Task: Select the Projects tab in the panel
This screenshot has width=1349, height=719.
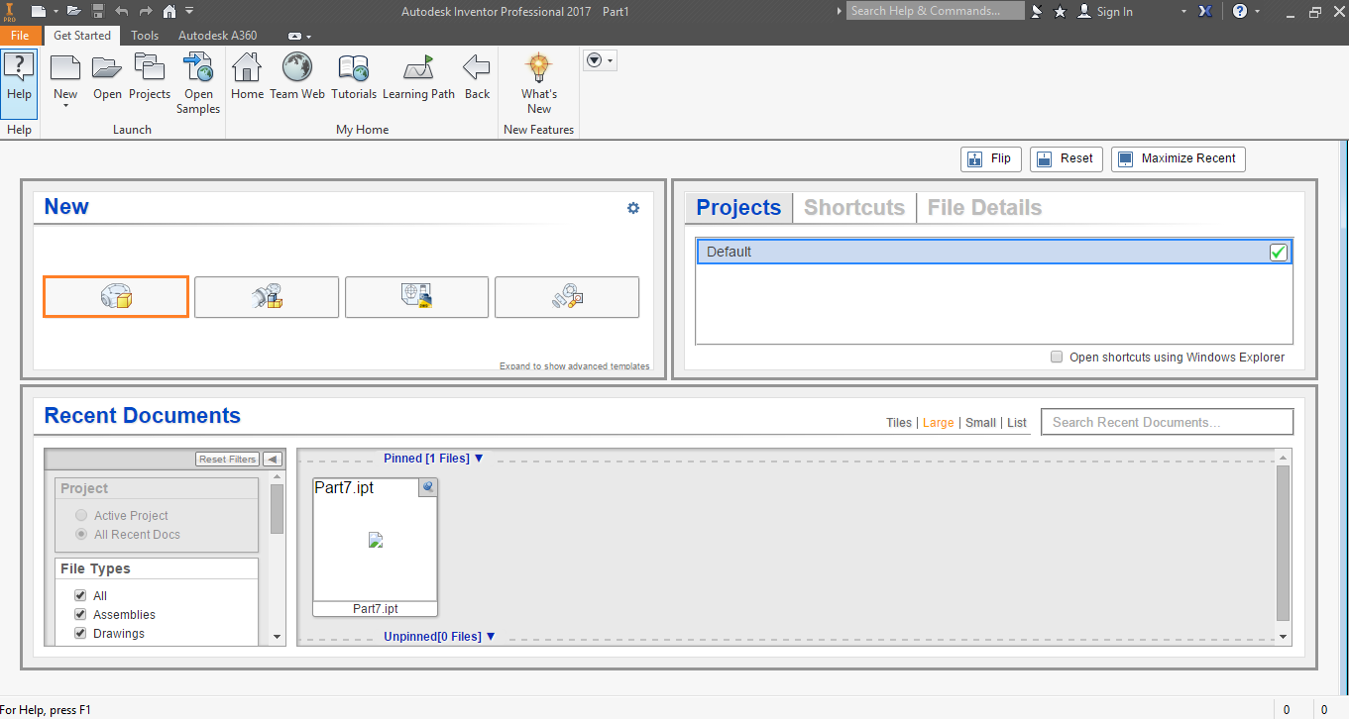Action: [x=738, y=208]
